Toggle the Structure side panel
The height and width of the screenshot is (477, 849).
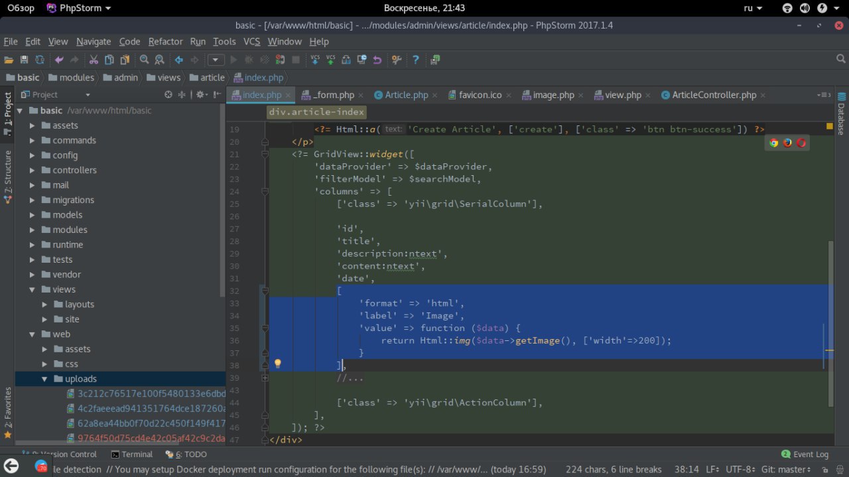pyautogui.click(x=7, y=176)
